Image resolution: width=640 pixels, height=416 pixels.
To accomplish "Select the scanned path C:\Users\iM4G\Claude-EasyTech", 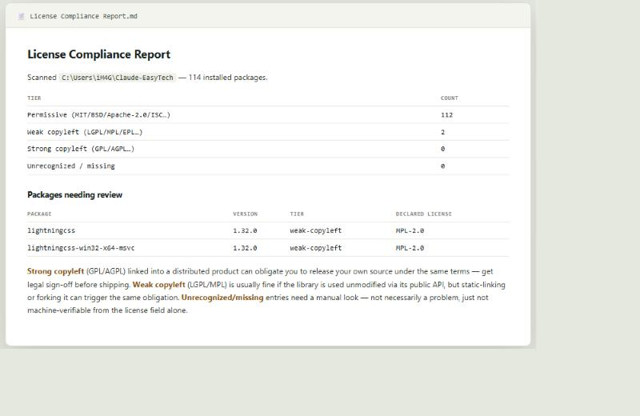I will pyautogui.click(x=118, y=78).
